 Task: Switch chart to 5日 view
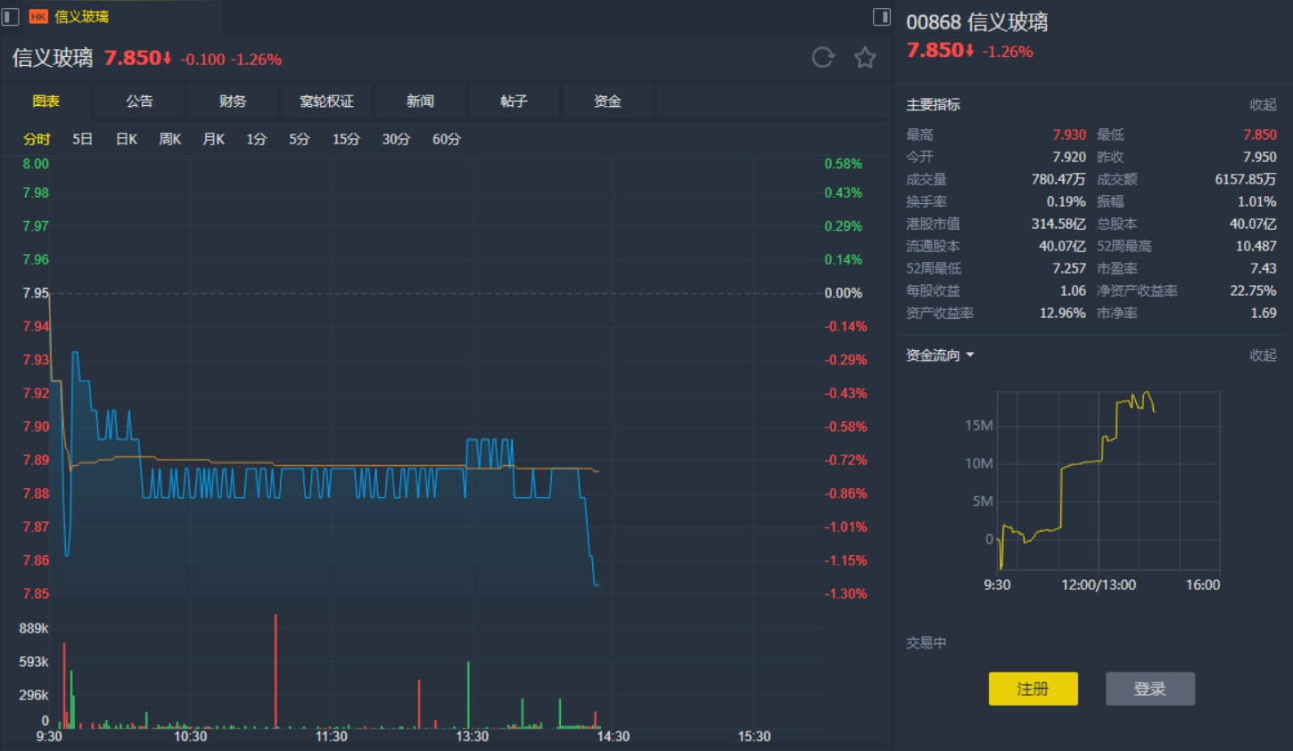point(82,139)
